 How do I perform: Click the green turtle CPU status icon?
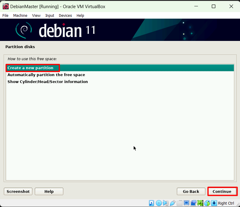200,203
